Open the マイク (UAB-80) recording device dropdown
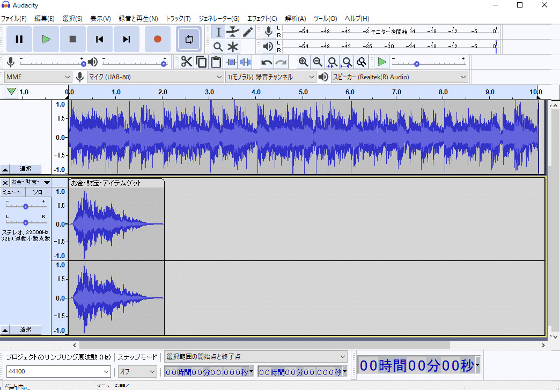 (x=155, y=77)
